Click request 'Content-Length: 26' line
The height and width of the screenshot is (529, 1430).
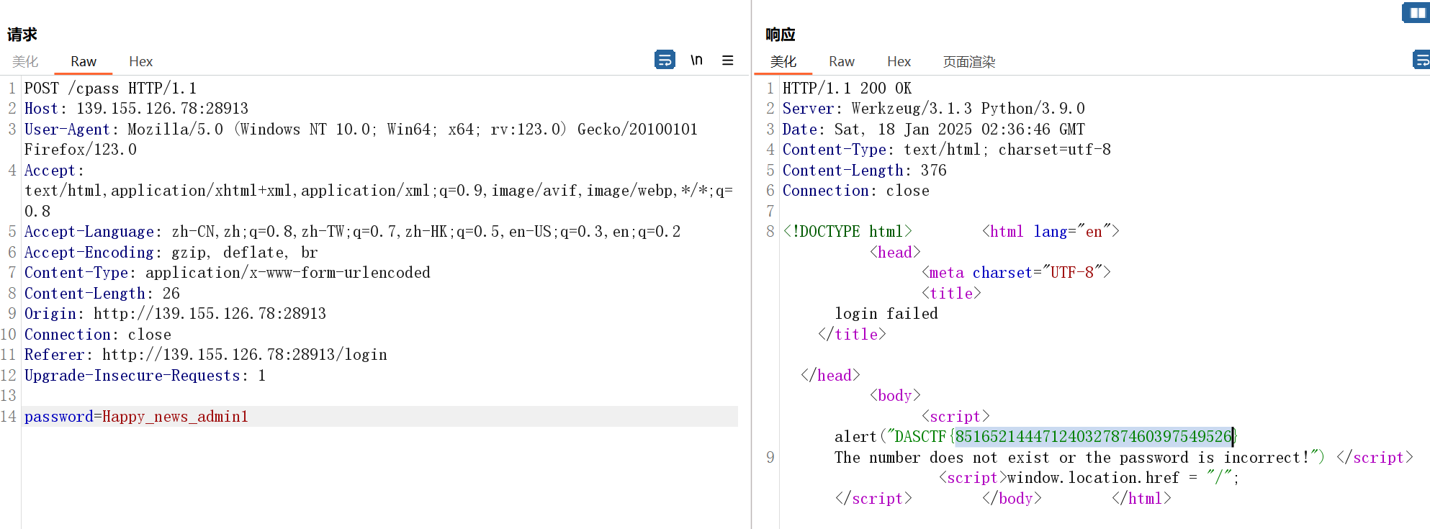[x=102, y=294]
